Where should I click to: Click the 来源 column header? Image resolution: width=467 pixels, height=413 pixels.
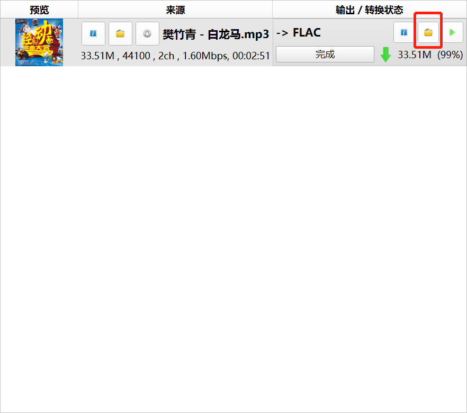[x=175, y=10]
